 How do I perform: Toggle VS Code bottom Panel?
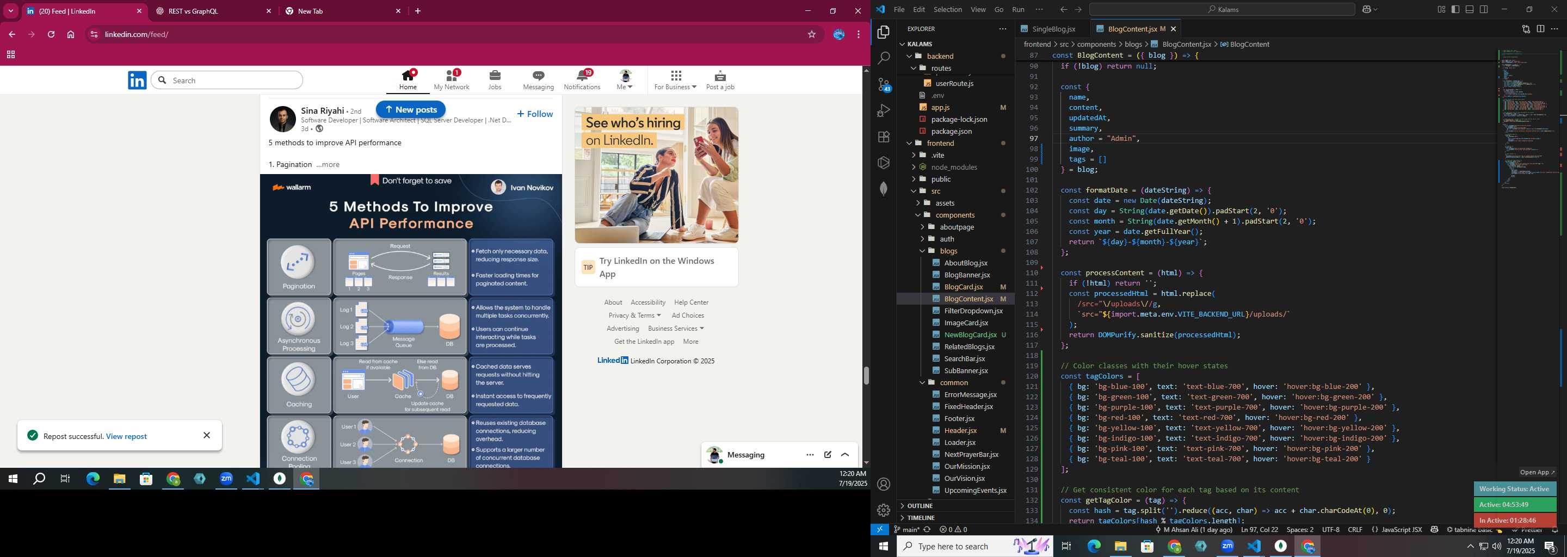[x=1470, y=9]
